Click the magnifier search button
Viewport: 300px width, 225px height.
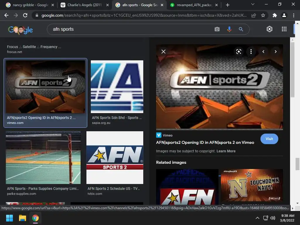[241, 29]
